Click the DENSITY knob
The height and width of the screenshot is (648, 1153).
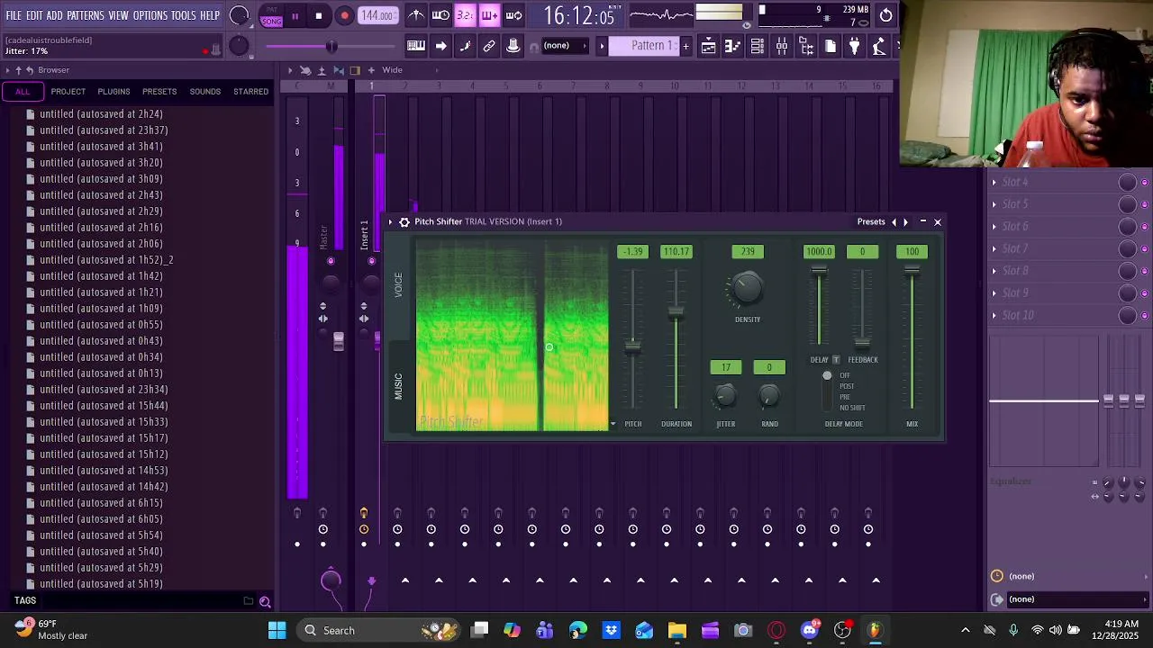748,289
